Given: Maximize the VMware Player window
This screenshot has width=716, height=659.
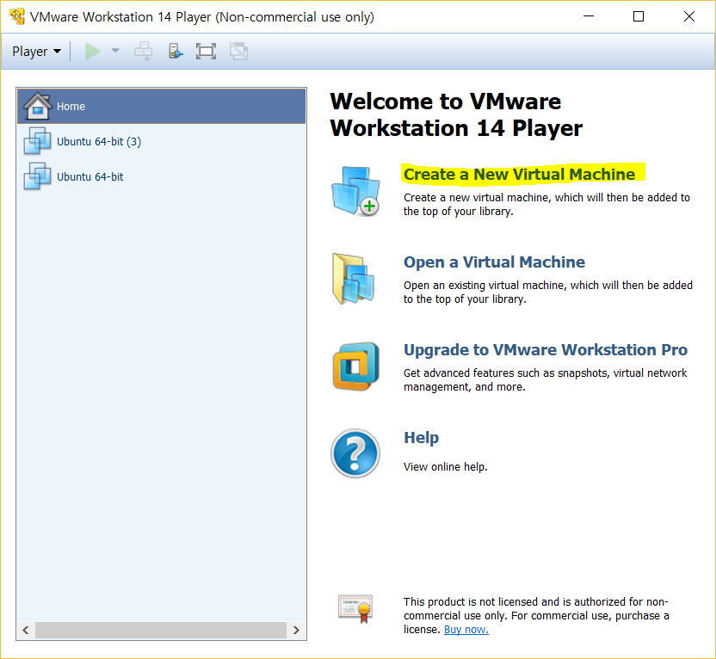Looking at the screenshot, I should pos(639,16).
